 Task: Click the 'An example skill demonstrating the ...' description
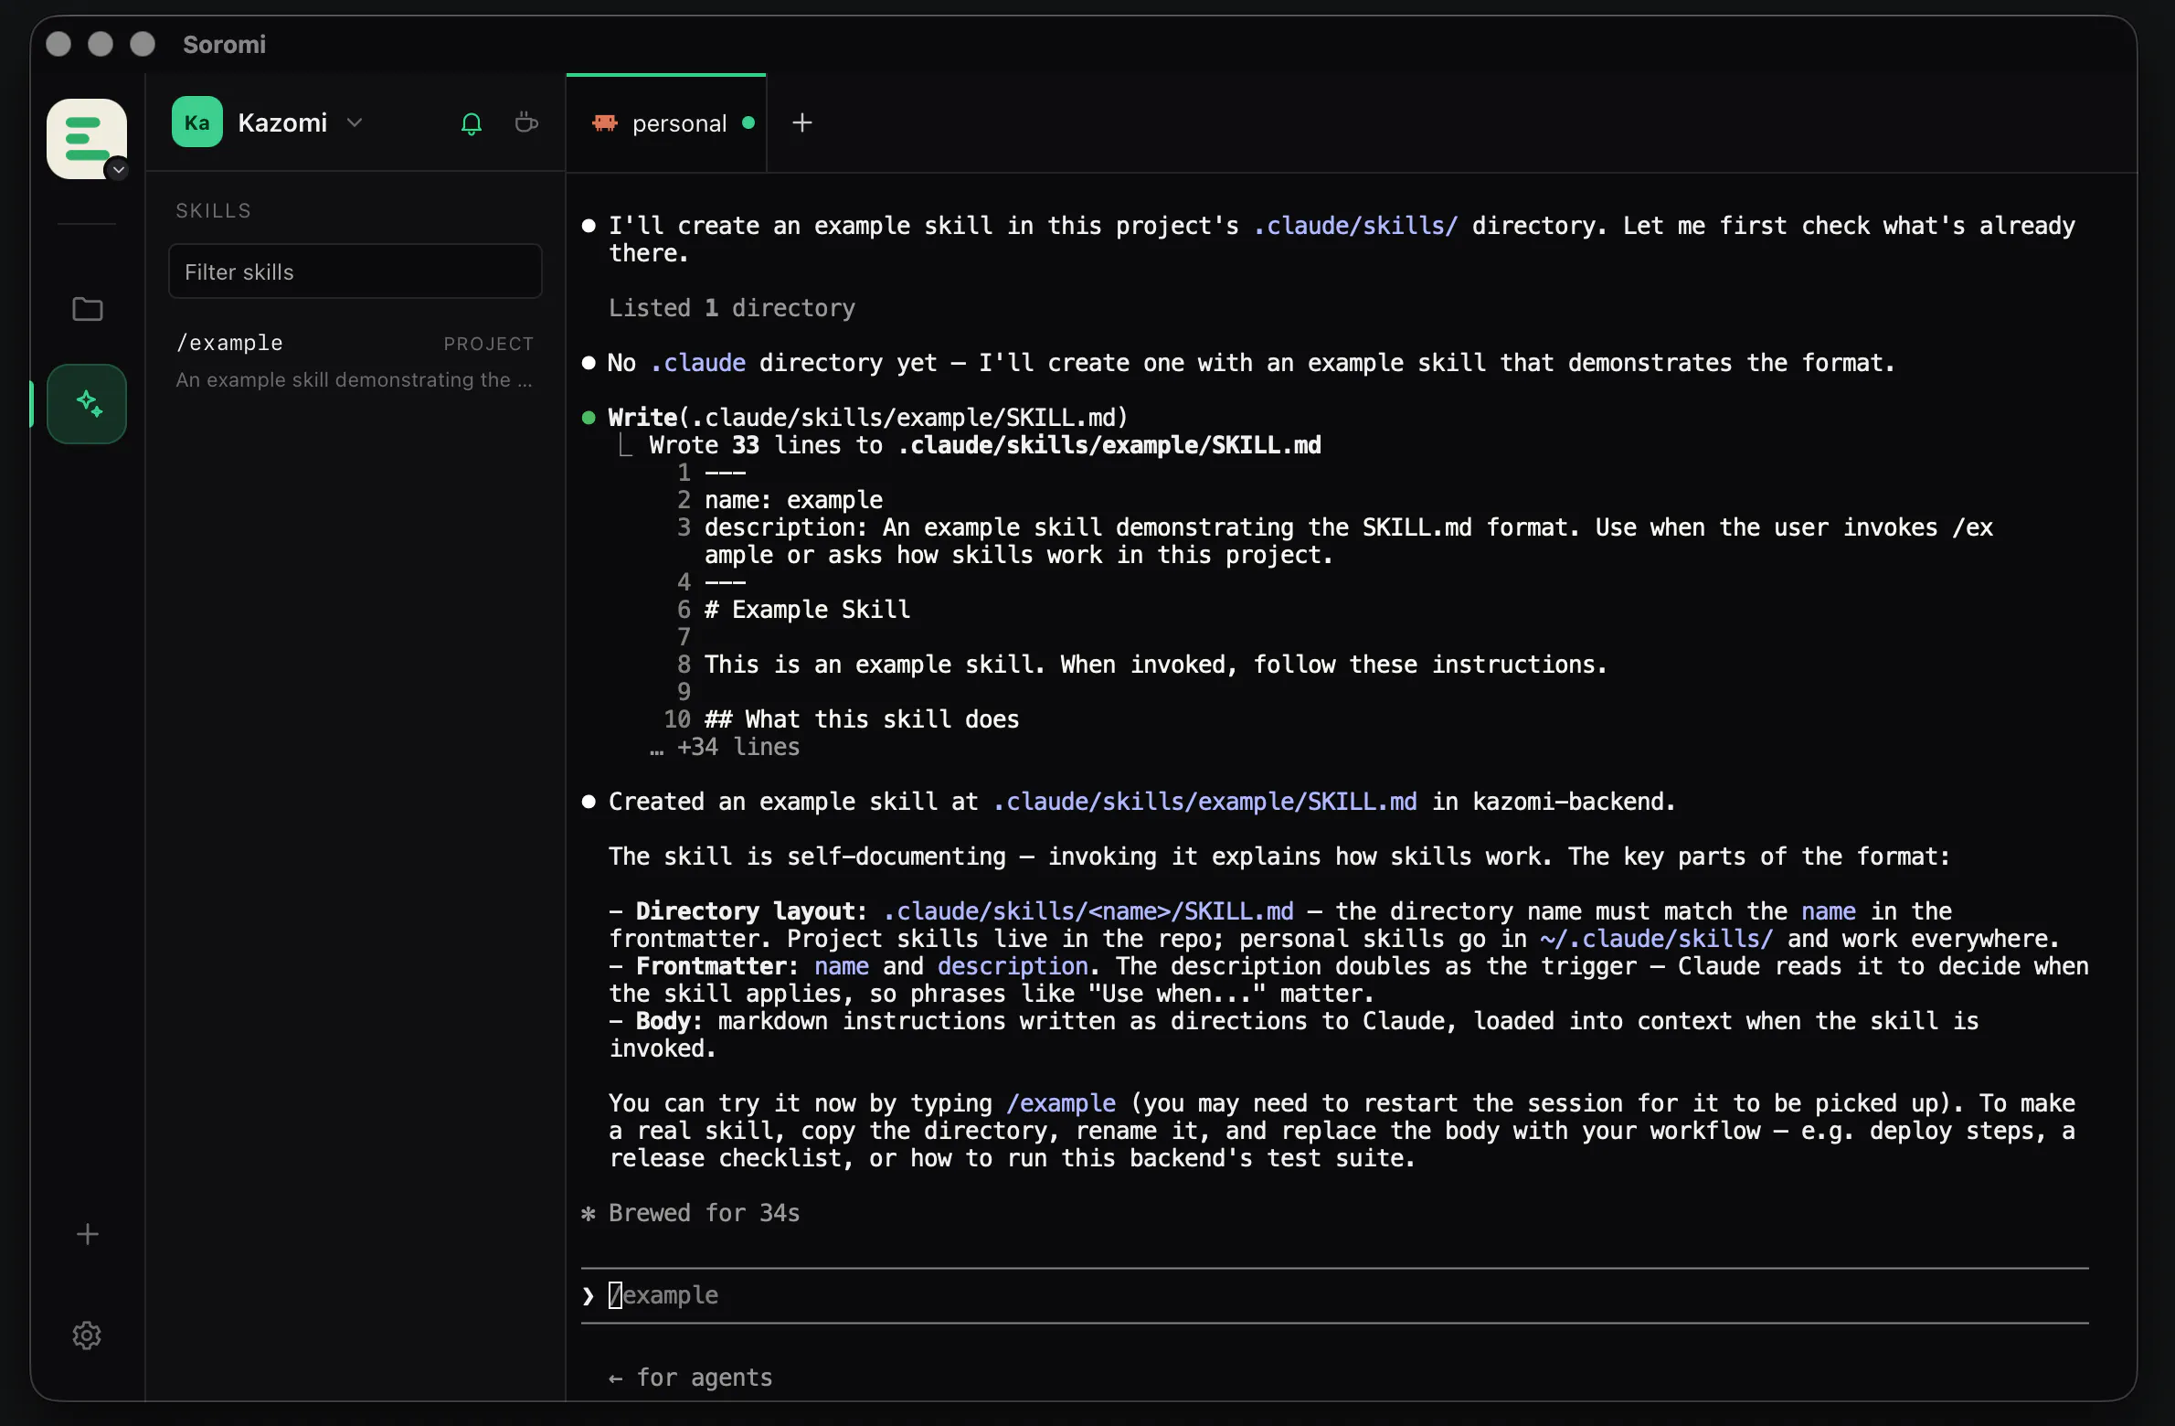pos(354,379)
